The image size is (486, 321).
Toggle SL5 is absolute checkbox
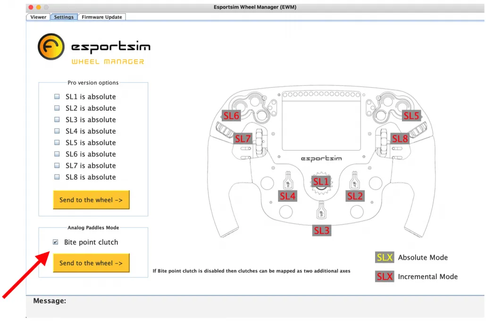[x=57, y=142]
